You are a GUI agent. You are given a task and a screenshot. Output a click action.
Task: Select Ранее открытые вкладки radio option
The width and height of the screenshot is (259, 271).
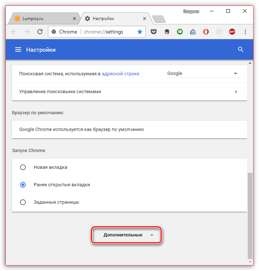(x=23, y=185)
